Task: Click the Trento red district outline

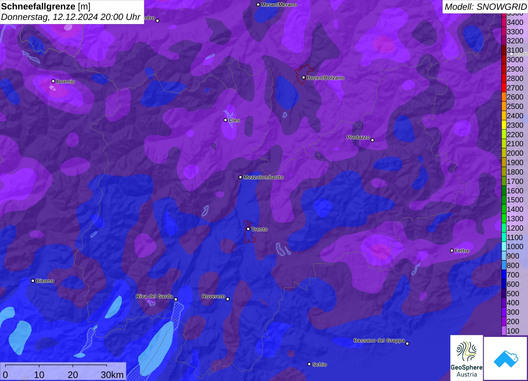Action: point(249,232)
